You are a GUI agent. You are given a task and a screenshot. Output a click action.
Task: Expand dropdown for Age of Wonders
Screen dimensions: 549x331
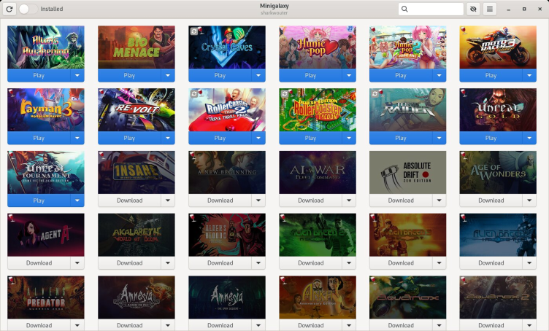point(529,200)
